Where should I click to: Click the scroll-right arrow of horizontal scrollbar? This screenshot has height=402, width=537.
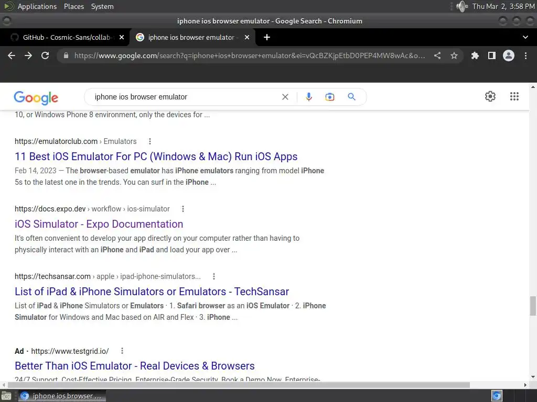coord(525,385)
